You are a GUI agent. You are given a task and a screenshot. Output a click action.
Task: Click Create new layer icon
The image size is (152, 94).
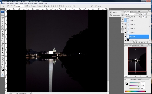click(x=145, y=42)
